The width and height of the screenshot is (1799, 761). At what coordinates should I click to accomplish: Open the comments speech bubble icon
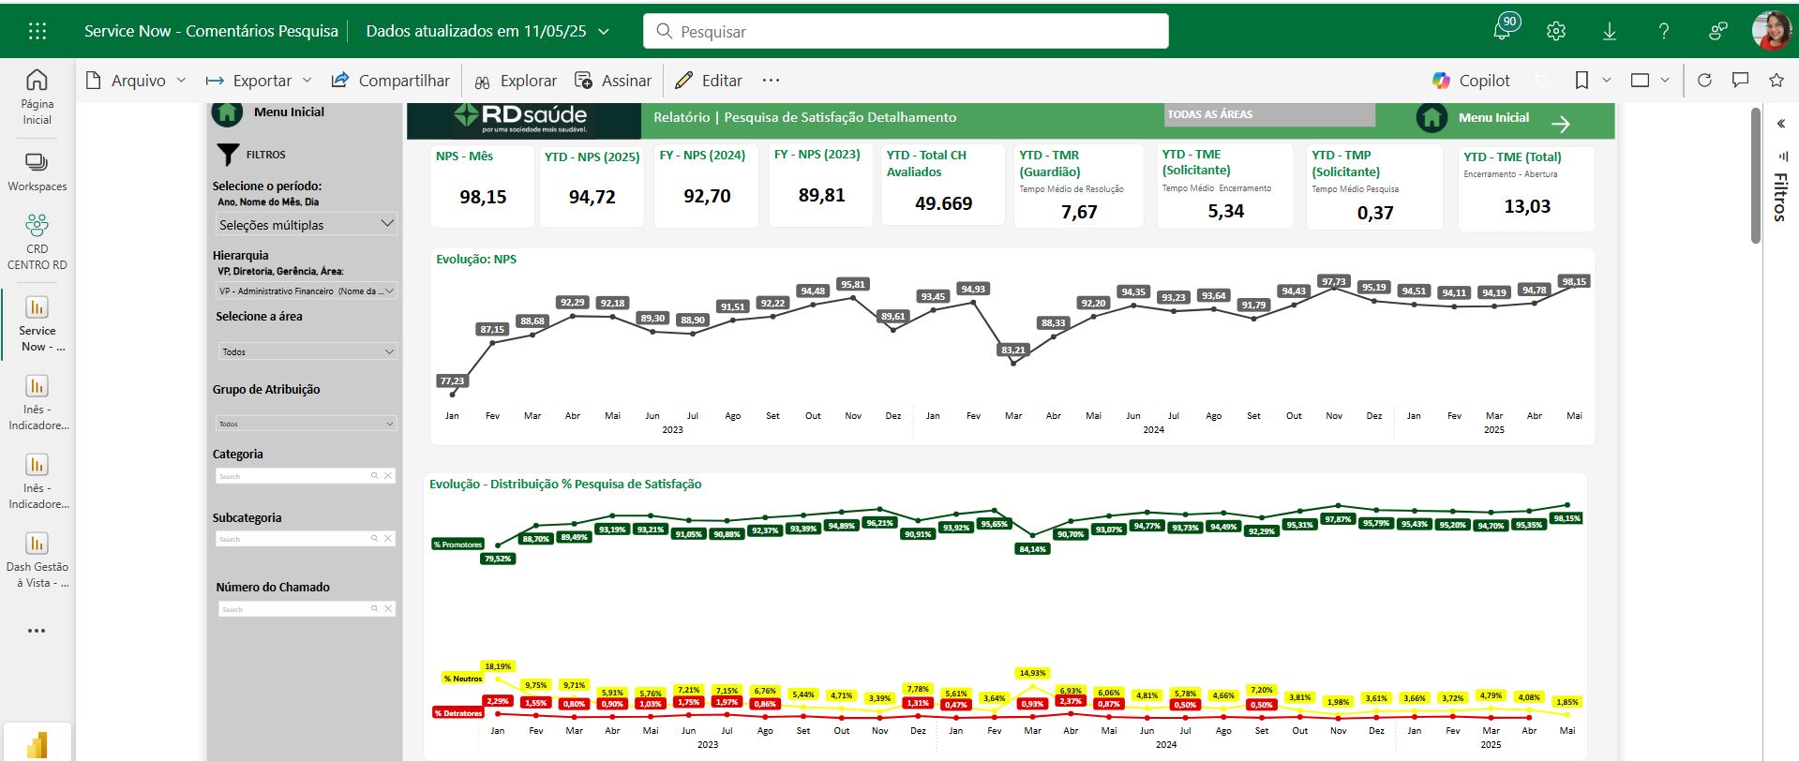pyautogui.click(x=1740, y=81)
